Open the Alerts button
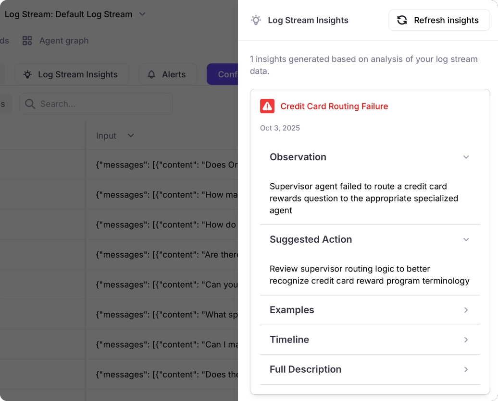This screenshot has height=401, width=498. click(168, 74)
